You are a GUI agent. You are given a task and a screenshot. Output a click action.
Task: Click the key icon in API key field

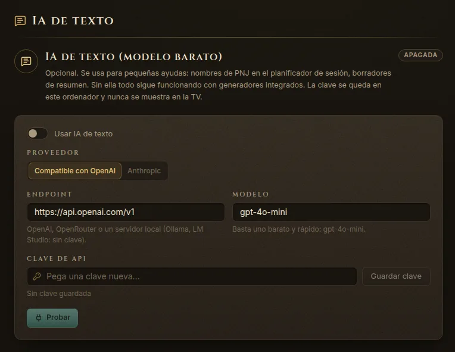point(37,276)
